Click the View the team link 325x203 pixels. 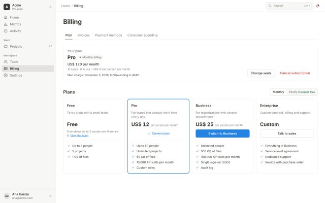79,136
